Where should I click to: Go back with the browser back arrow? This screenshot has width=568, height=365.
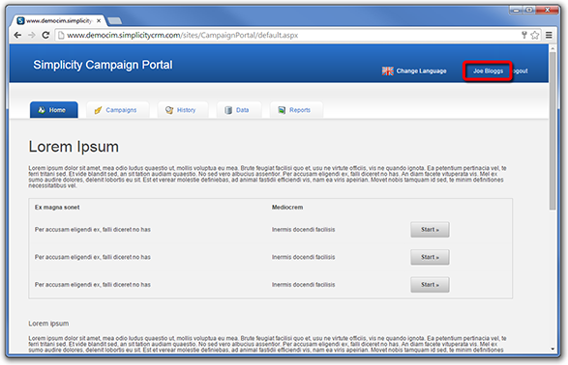click(x=17, y=35)
